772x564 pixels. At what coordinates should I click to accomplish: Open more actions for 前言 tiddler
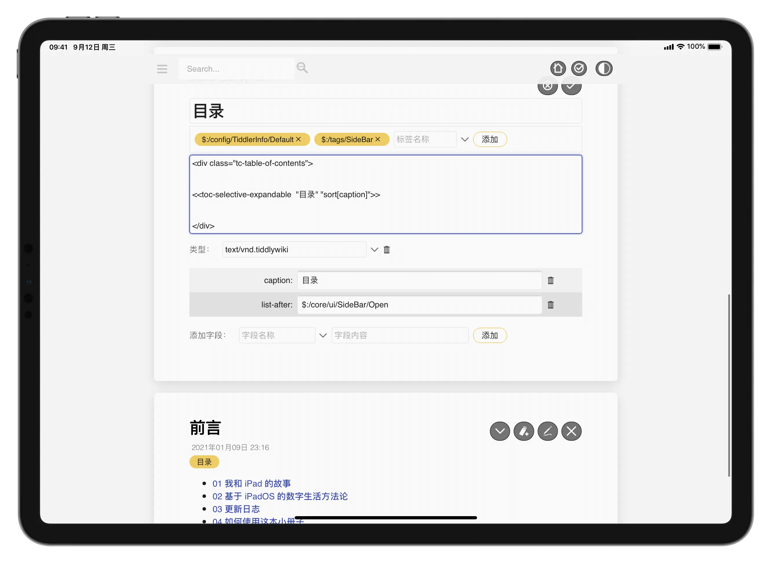point(499,431)
